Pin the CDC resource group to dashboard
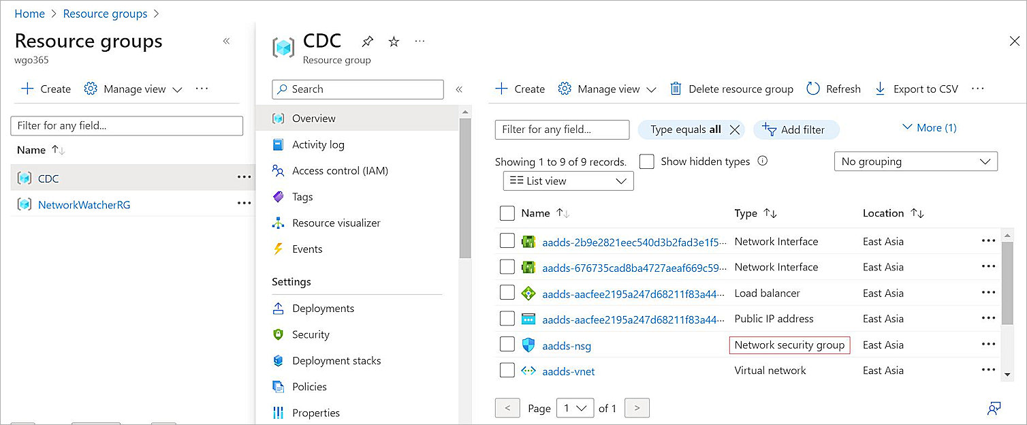Viewport: 1027px width, 425px height. tap(367, 41)
